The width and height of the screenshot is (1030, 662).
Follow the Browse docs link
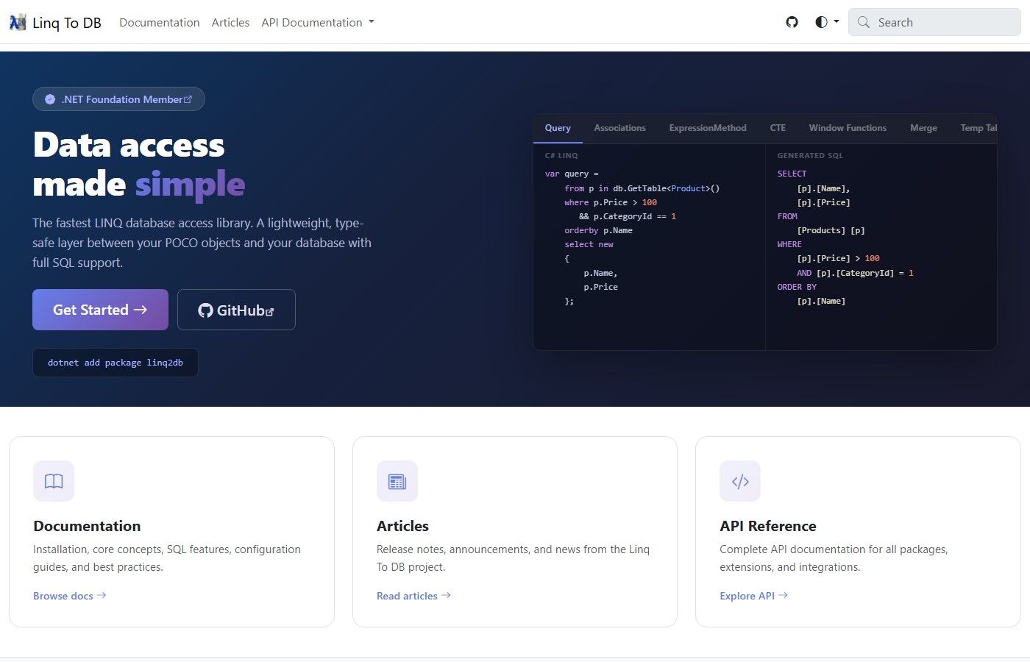point(70,596)
